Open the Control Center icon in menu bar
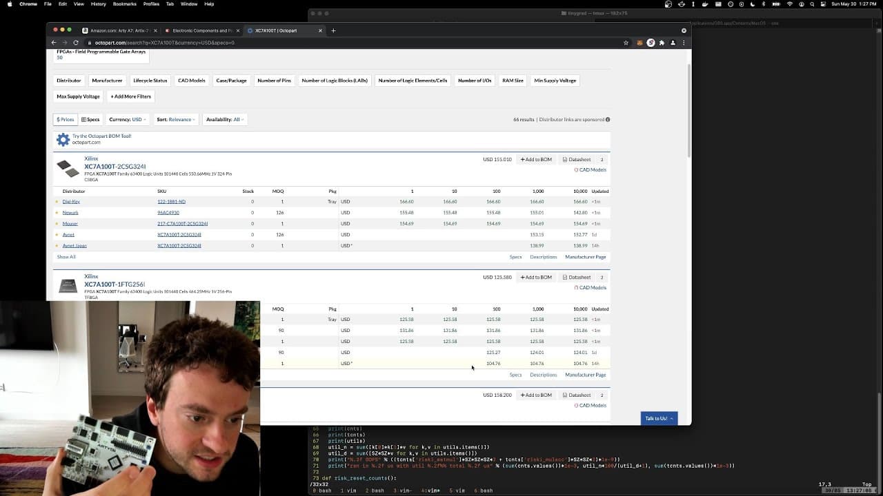The image size is (883, 496). [x=824, y=4]
